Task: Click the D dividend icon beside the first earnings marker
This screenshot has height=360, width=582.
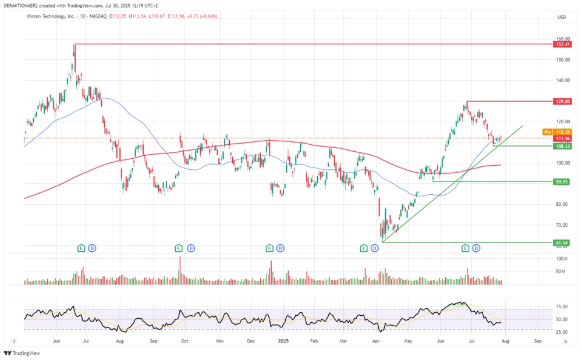Action: click(92, 248)
